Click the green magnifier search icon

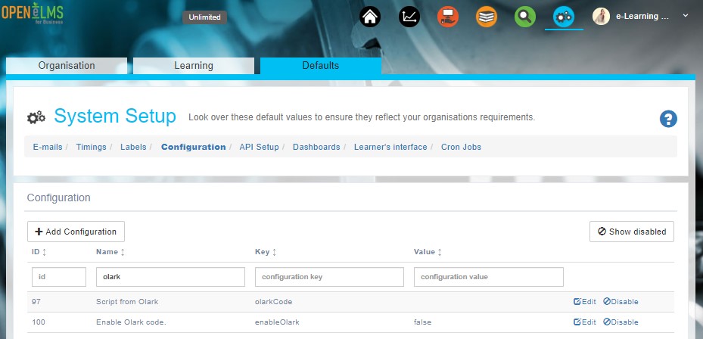coord(525,16)
